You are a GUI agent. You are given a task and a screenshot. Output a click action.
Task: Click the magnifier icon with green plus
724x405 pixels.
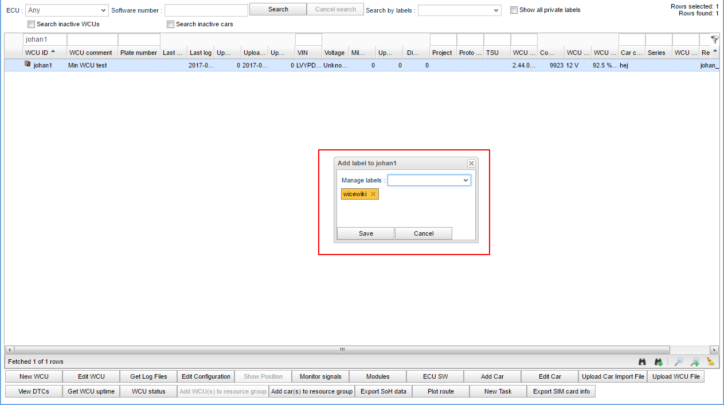(x=695, y=362)
